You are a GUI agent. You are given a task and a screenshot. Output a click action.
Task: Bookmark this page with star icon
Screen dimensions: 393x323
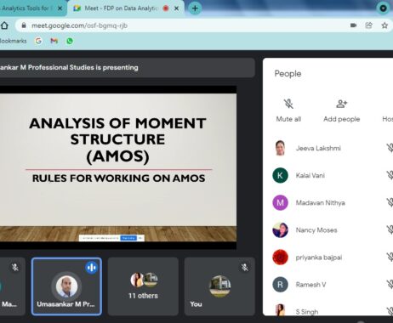384,25
